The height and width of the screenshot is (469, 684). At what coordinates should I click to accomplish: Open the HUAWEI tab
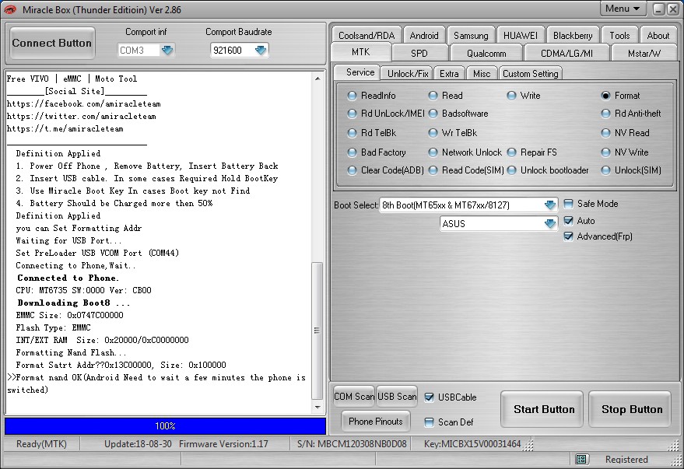click(521, 35)
